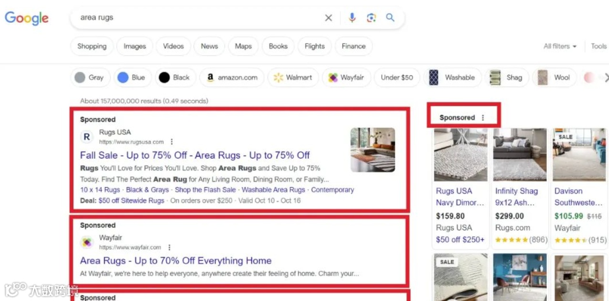The image size is (609, 301).
Task: Switch to the News tab
Action: [209, 46]
